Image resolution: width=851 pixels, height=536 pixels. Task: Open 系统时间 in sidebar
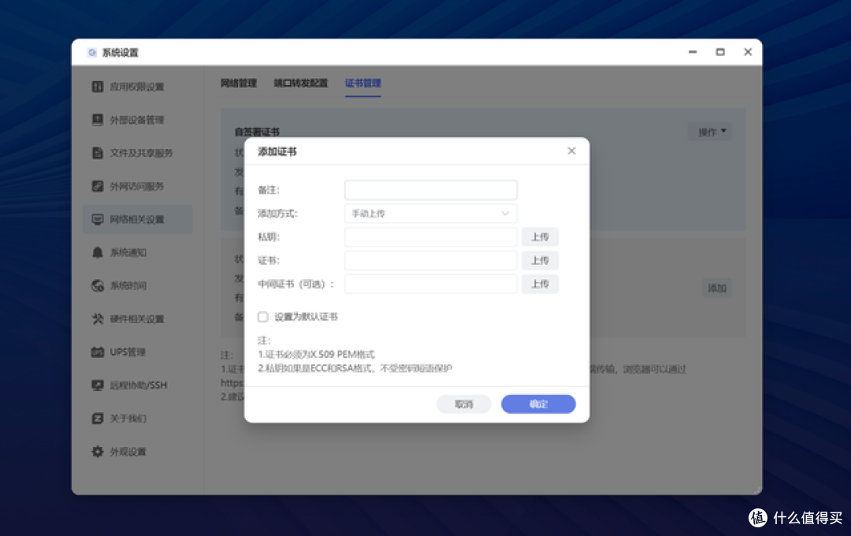point(137,285)
